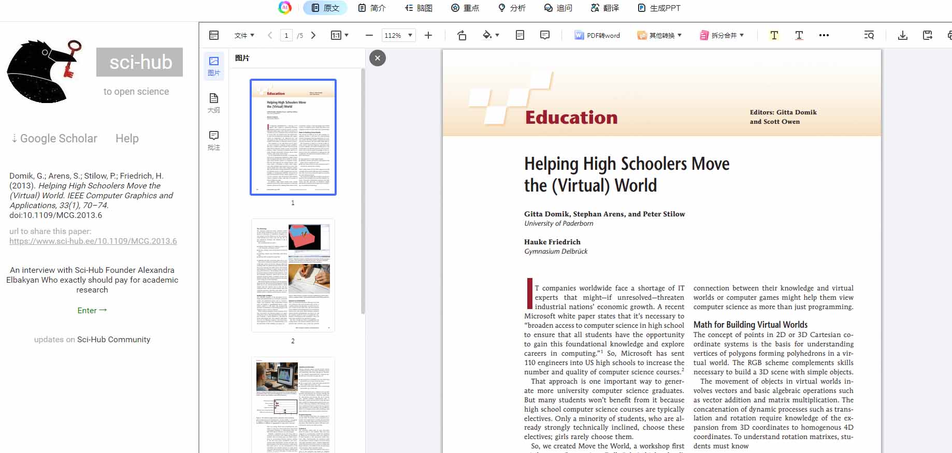Click the Sci-Hub raven logo

point(45,70)
